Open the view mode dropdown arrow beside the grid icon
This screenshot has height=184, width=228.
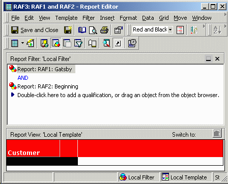(x=22, y=43)
